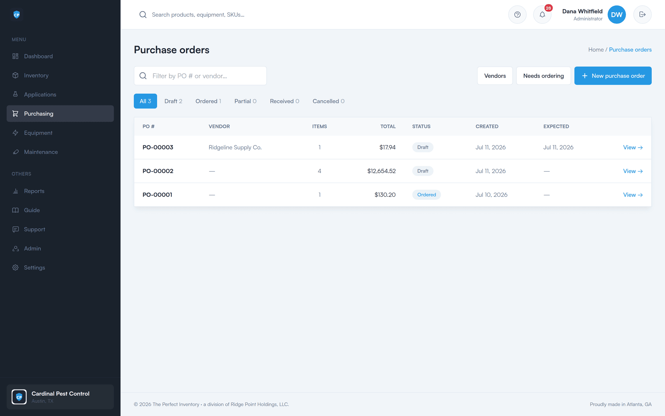Click the Cardinal Pest Control logo icon
The height and width of the screenshot is (416, 665).
19,397
